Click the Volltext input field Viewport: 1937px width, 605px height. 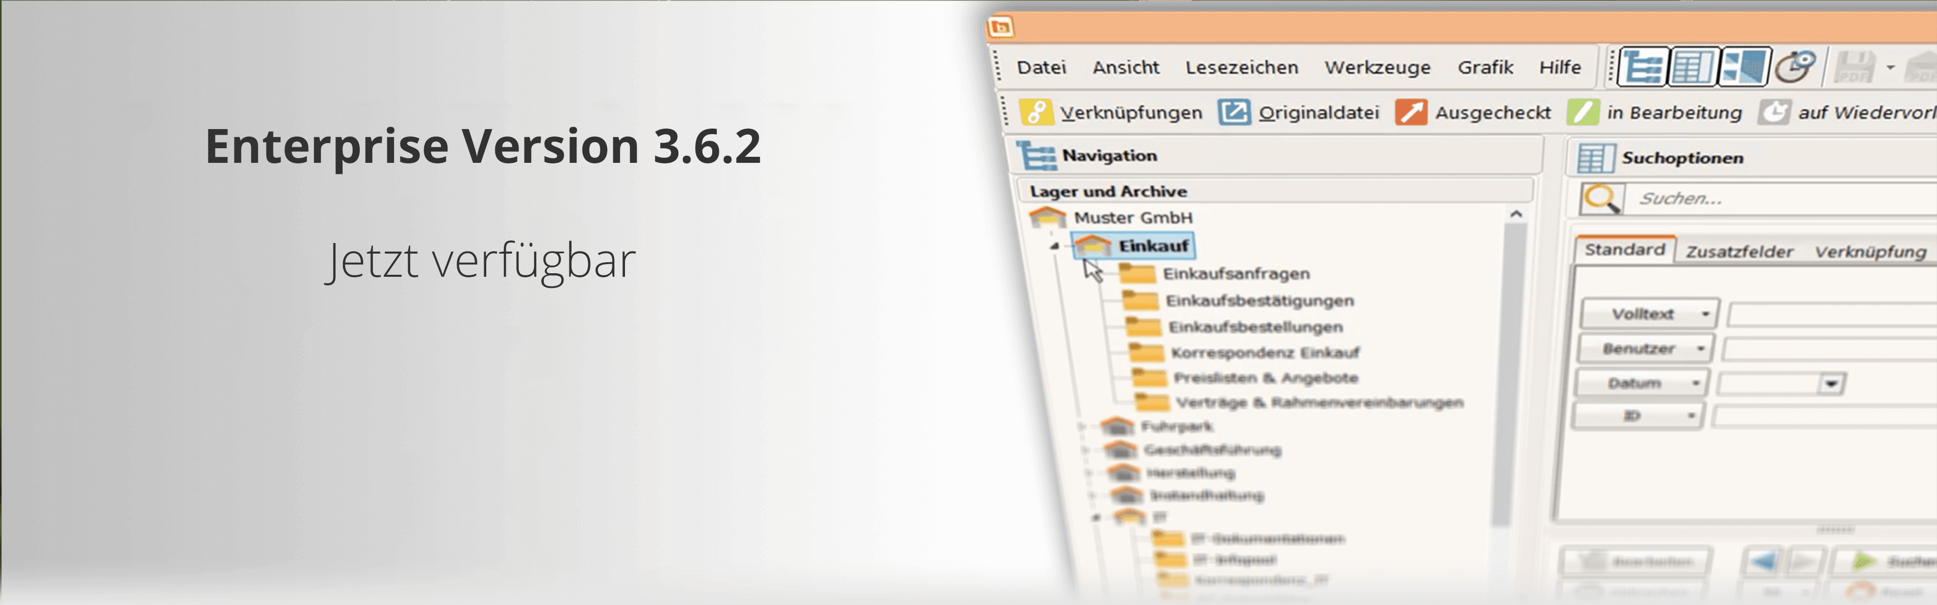1832,315
